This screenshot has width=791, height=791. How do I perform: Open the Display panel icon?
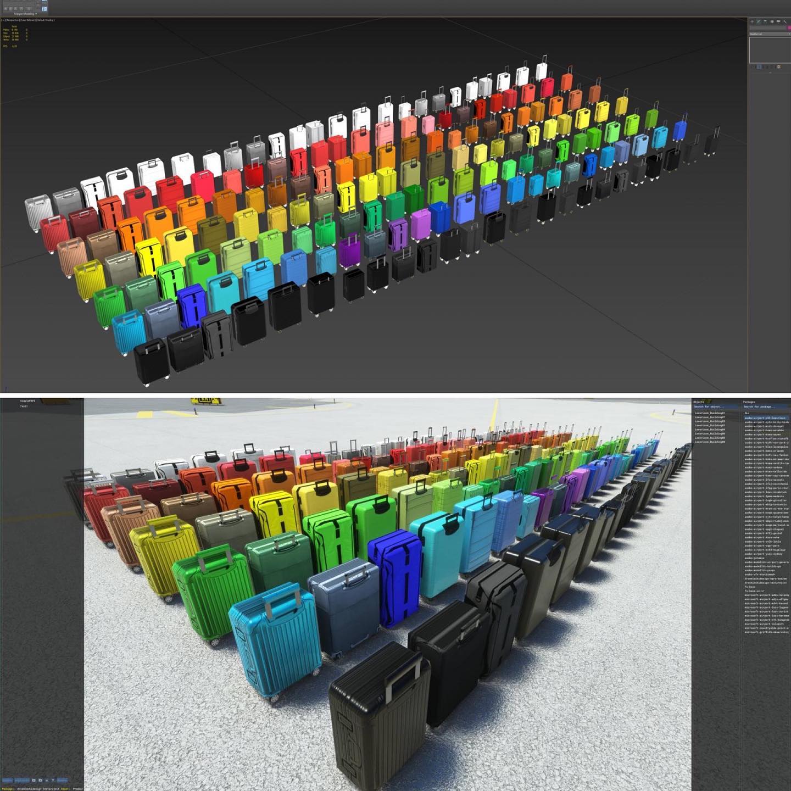[778, 21]
